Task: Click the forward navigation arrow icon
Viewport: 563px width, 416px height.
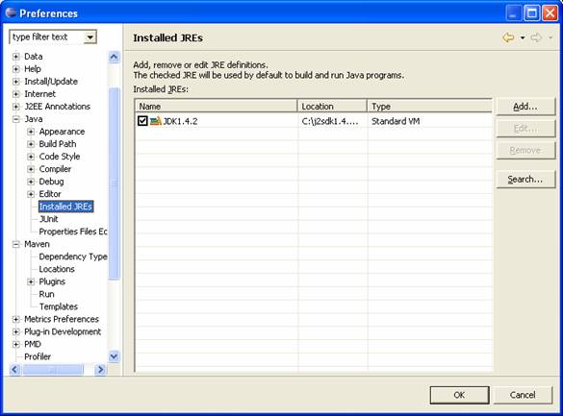Action: [x=536, y=37]
